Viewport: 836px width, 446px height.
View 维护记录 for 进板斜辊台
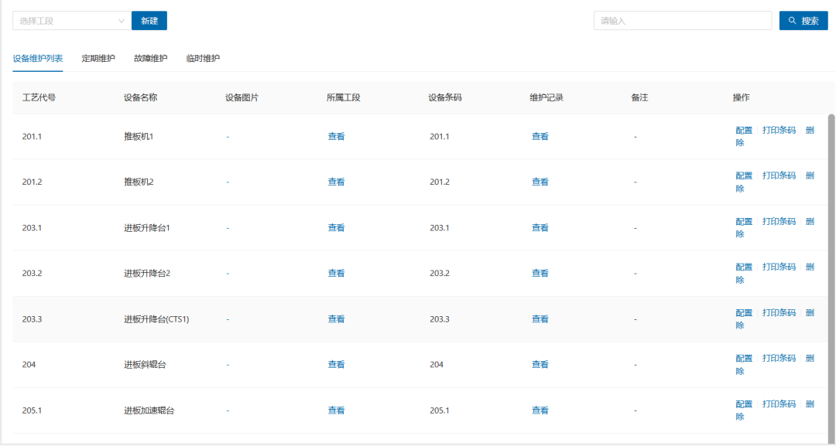pos(540,365)
